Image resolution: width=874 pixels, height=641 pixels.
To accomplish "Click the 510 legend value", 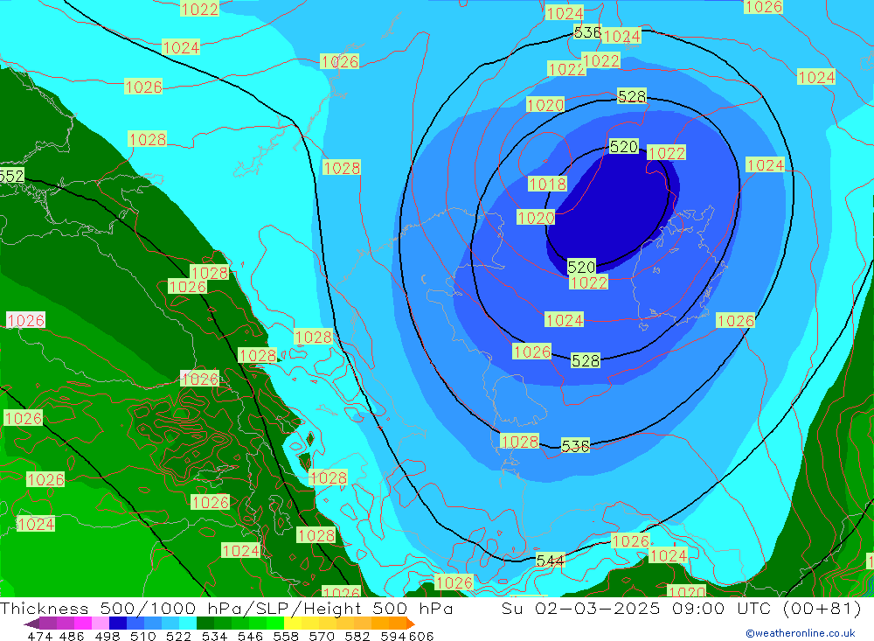I will (143, 636).
